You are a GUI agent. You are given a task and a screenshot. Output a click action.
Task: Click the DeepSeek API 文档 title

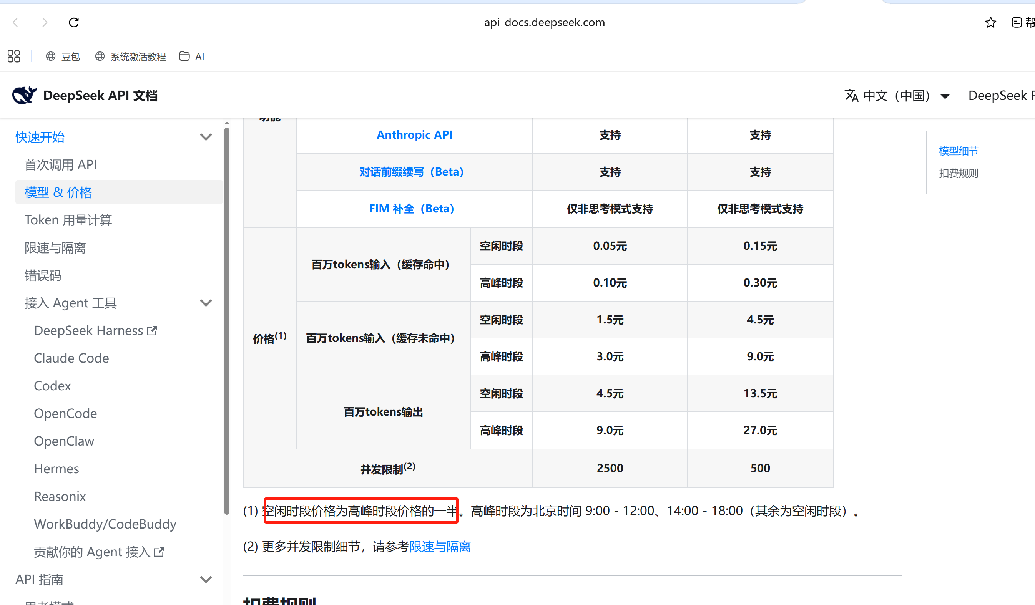[x=100, y=96]
